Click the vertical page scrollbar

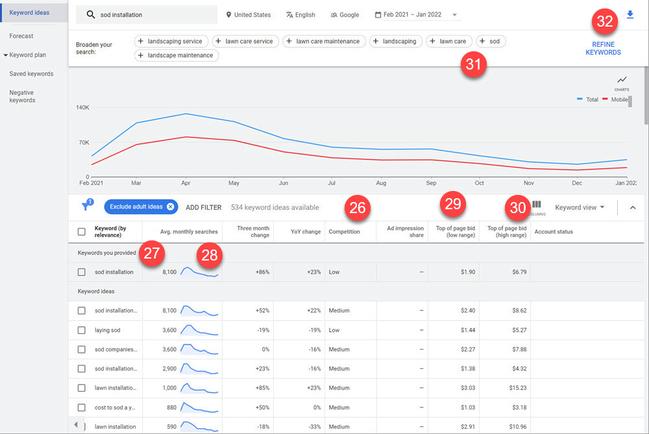[646, 95]
